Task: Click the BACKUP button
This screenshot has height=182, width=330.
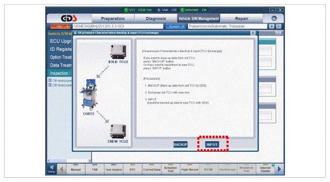Action: (x=181, y=144)
